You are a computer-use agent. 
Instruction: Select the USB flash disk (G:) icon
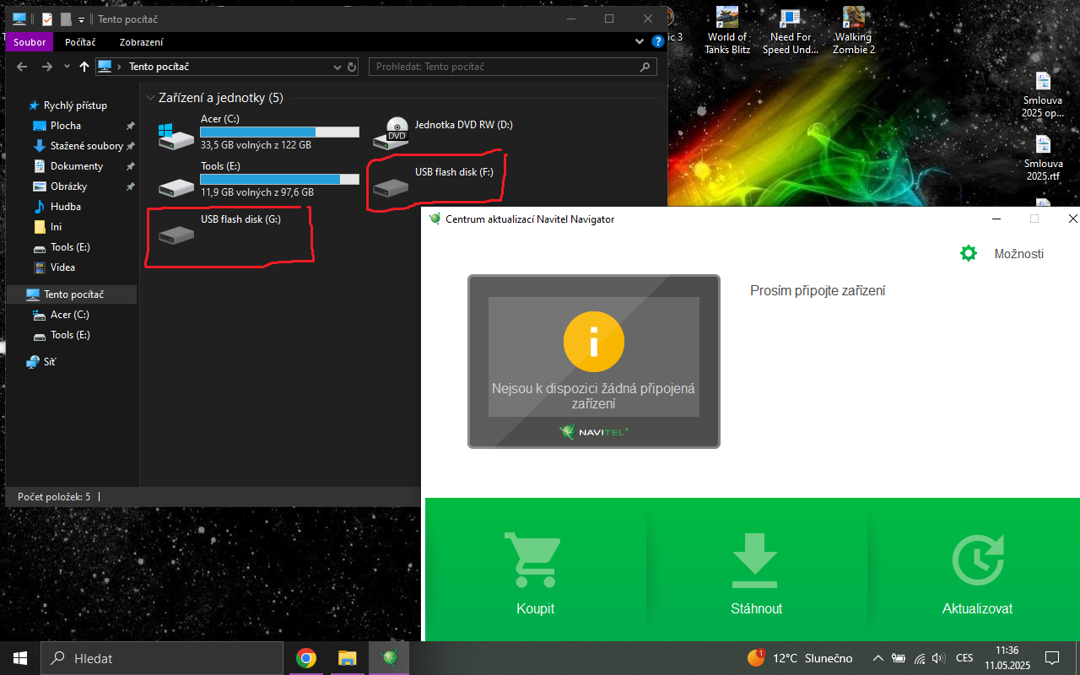tap(176, 234)
